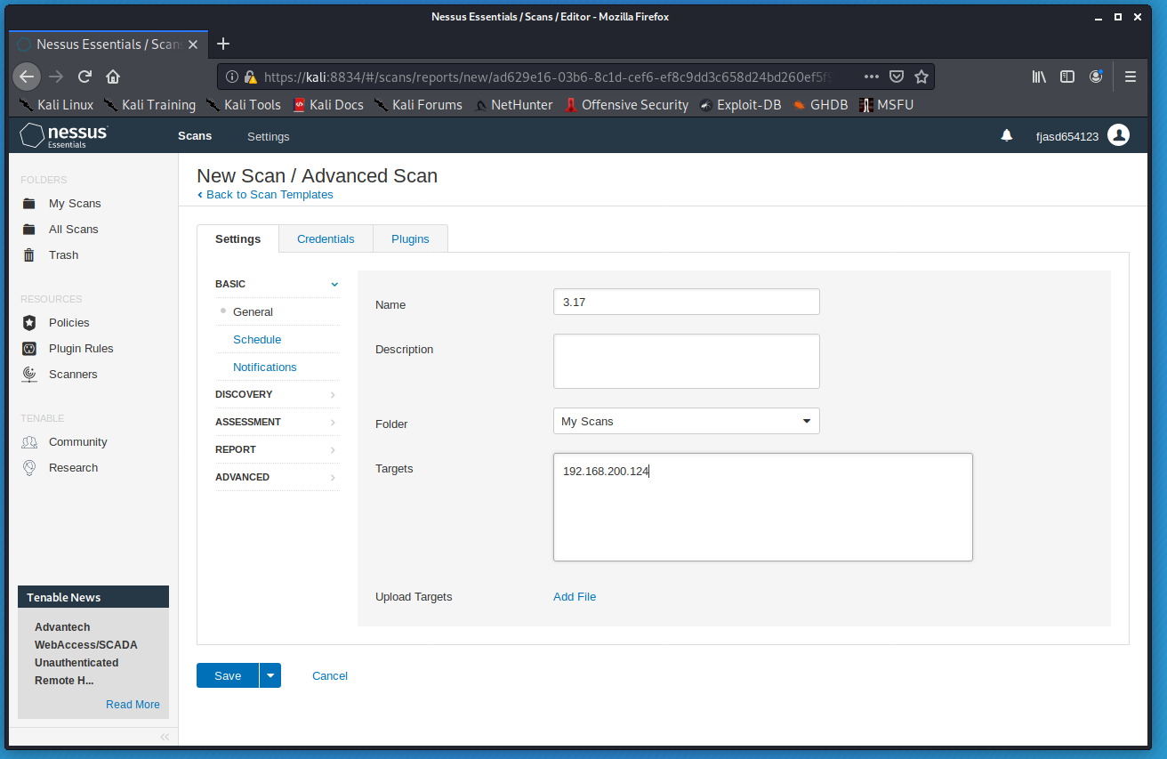Expand the DISCOVERY settings section
1167x759 pixels.
tap(277, 394)
